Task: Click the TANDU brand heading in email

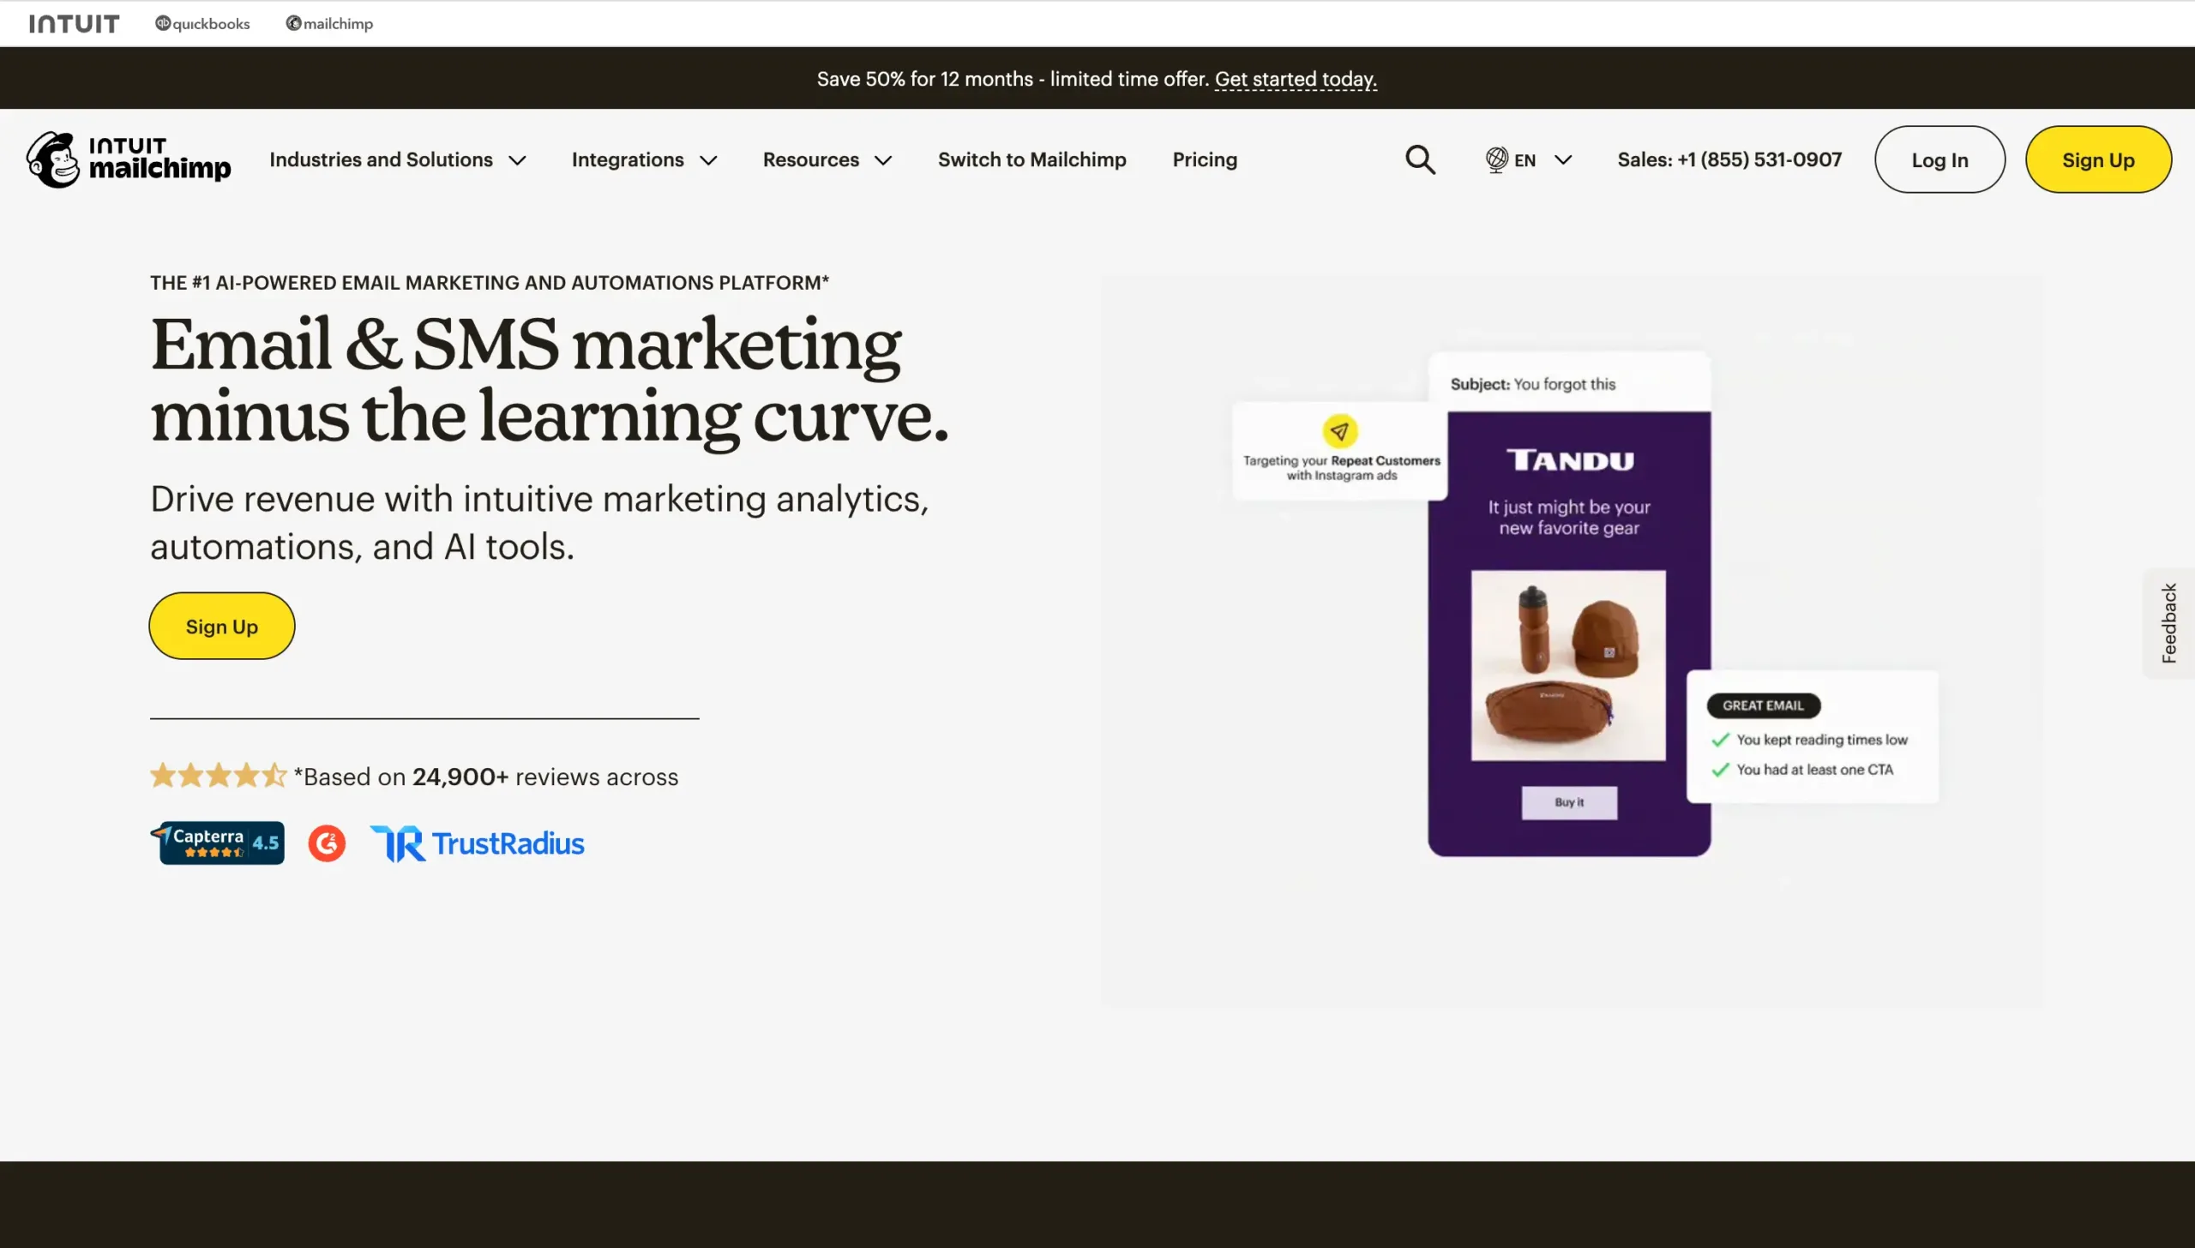Action: [1570, 460]
